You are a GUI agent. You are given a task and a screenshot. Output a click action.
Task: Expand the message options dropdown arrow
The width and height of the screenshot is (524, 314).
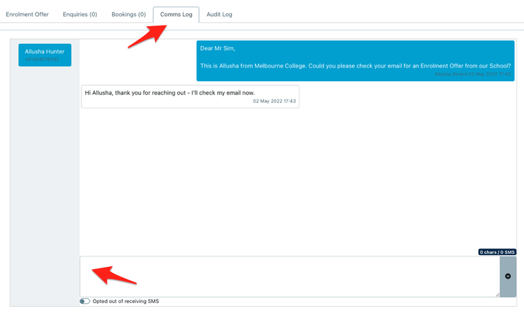[508, 276]
